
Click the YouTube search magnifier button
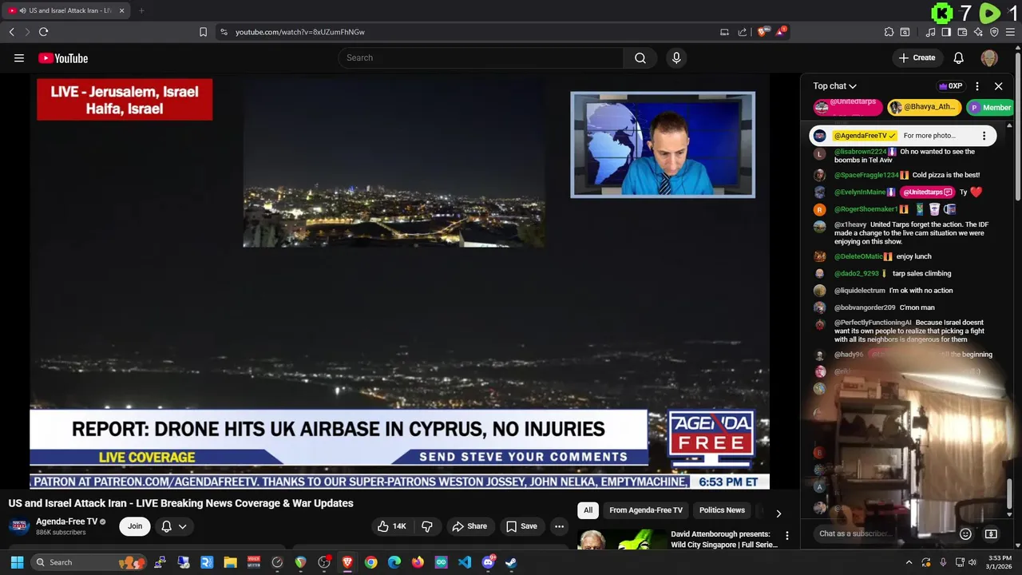click(640, 57)
